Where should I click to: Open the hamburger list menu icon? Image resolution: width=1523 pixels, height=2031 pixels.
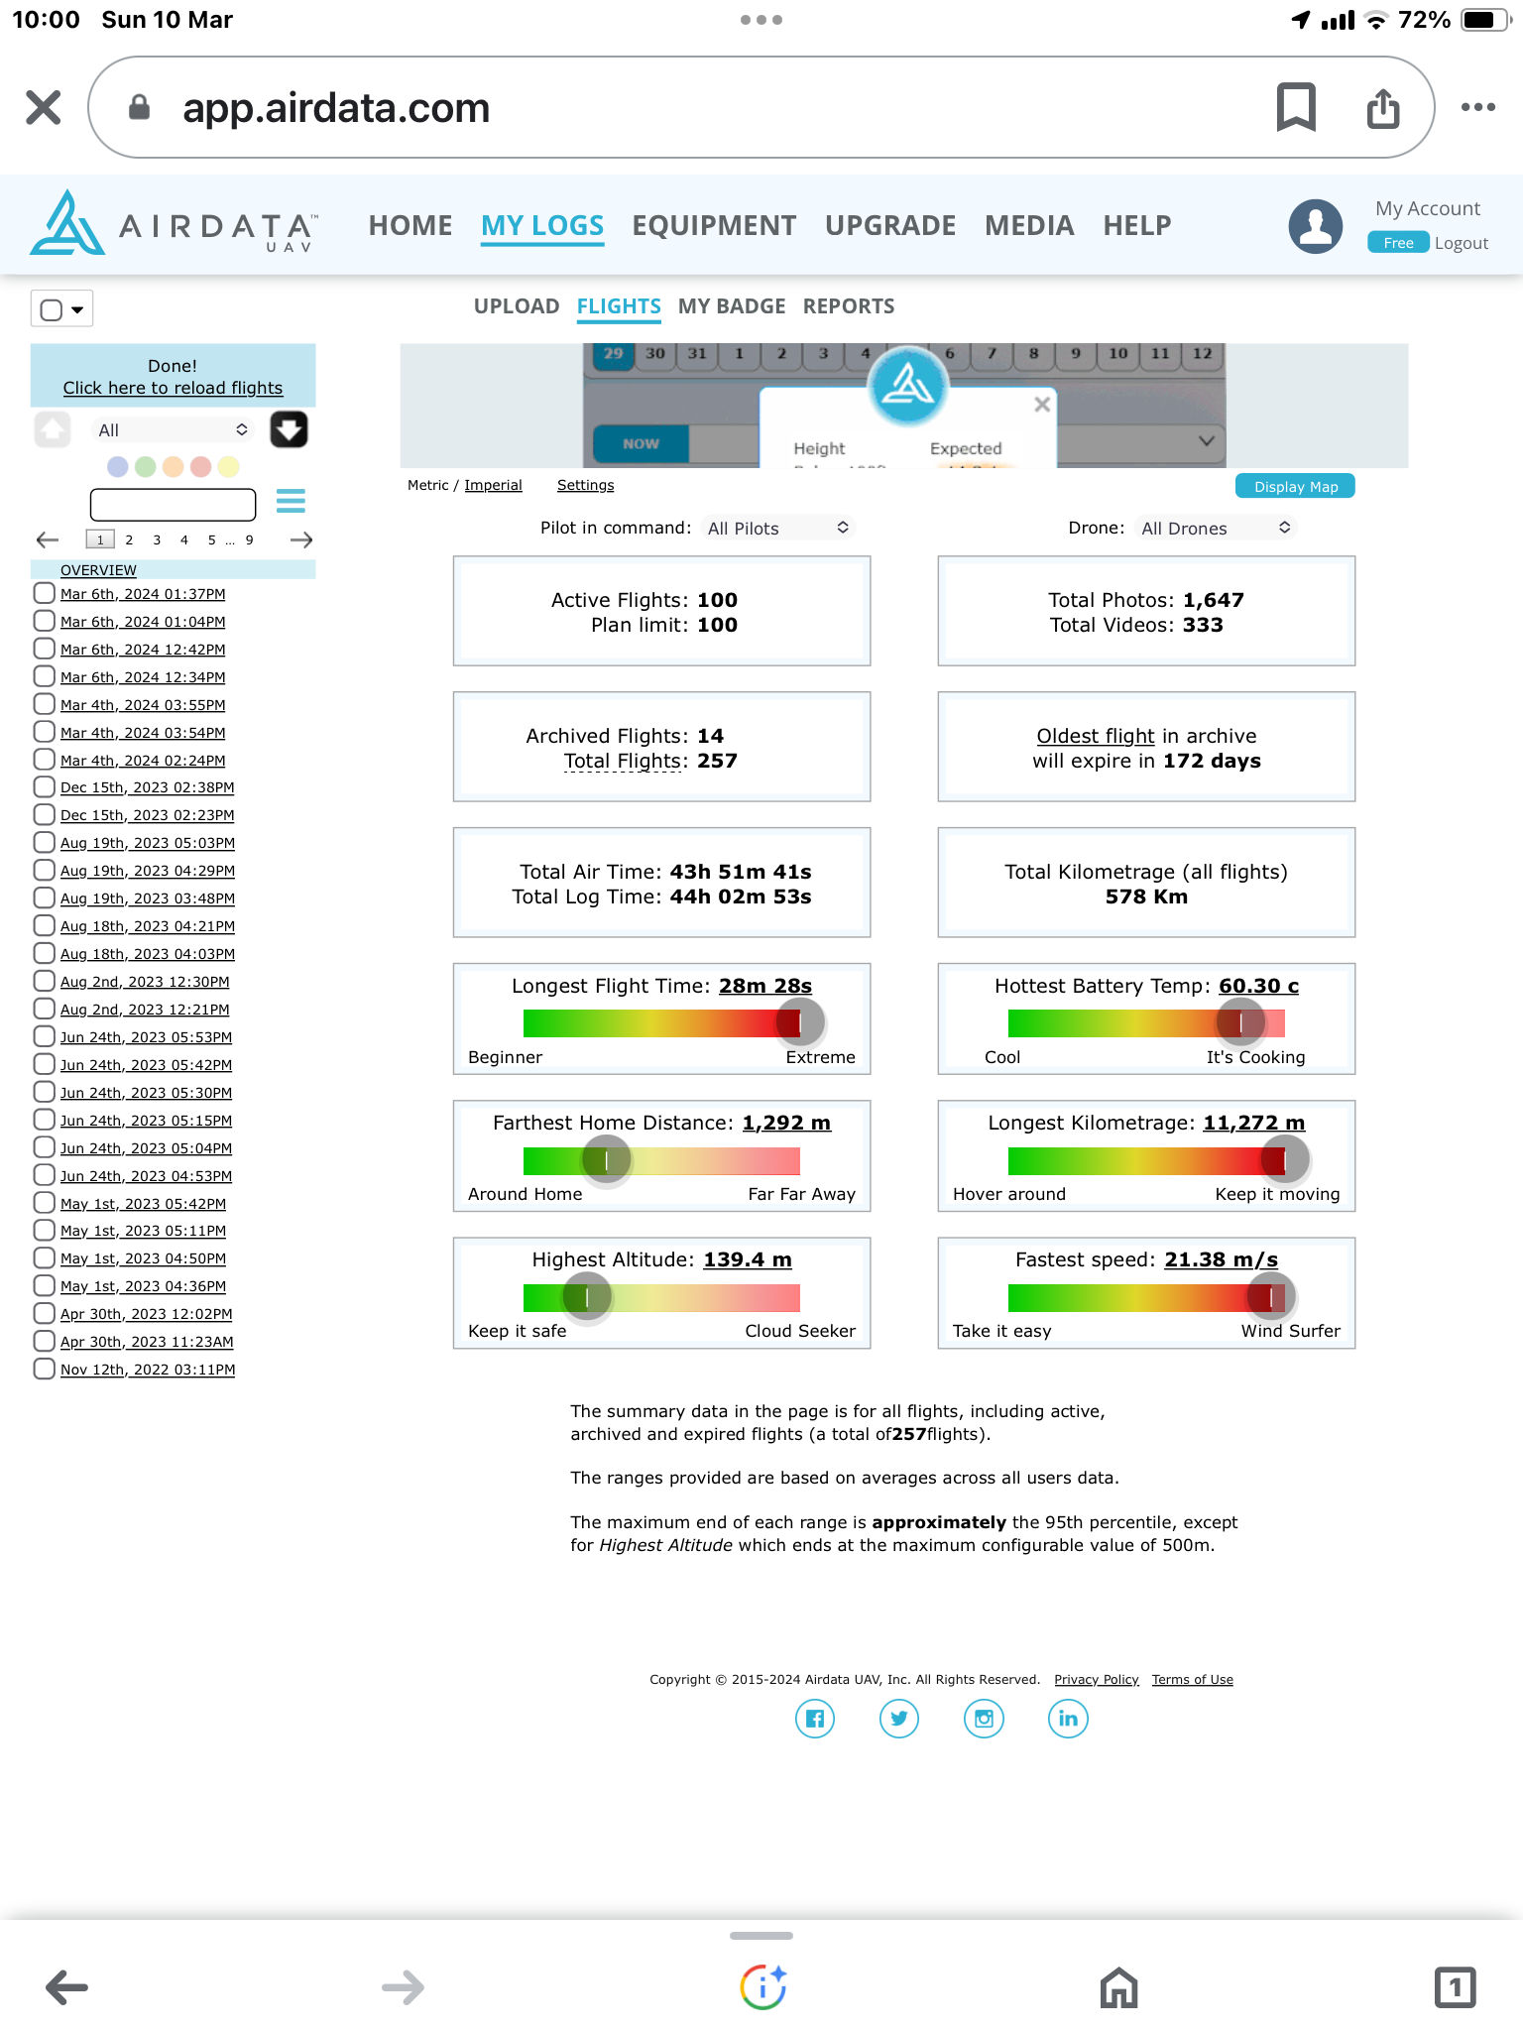tap(291, 502)
